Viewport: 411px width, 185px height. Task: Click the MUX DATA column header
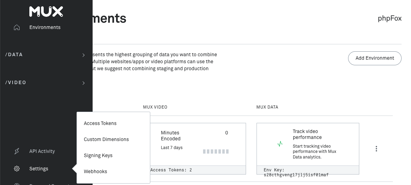[267, 107]
